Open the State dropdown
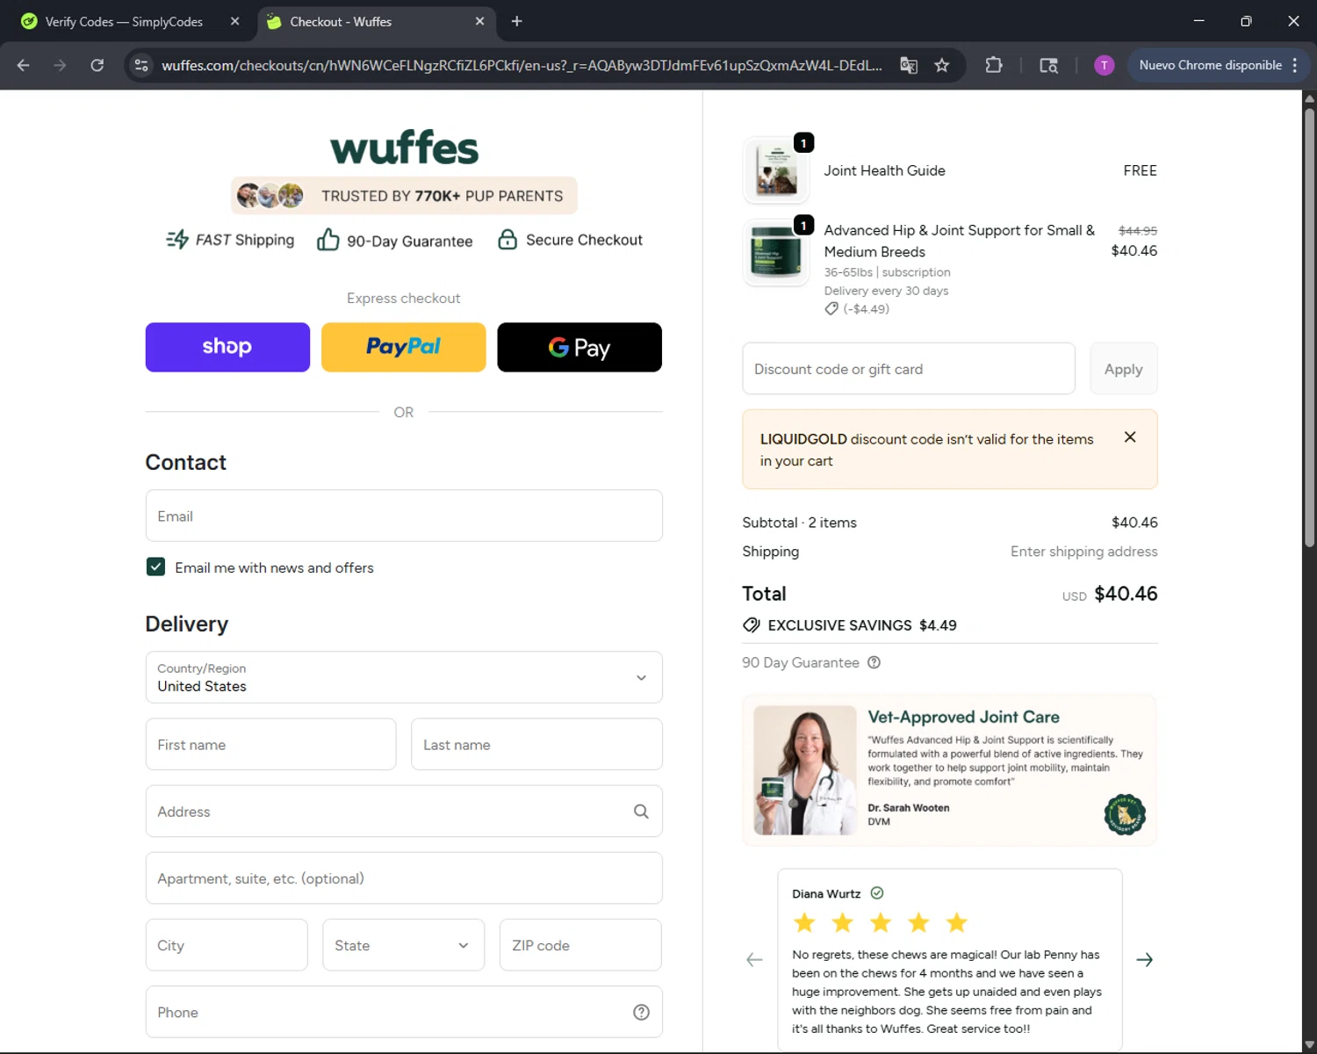 [x=403, y=945]
